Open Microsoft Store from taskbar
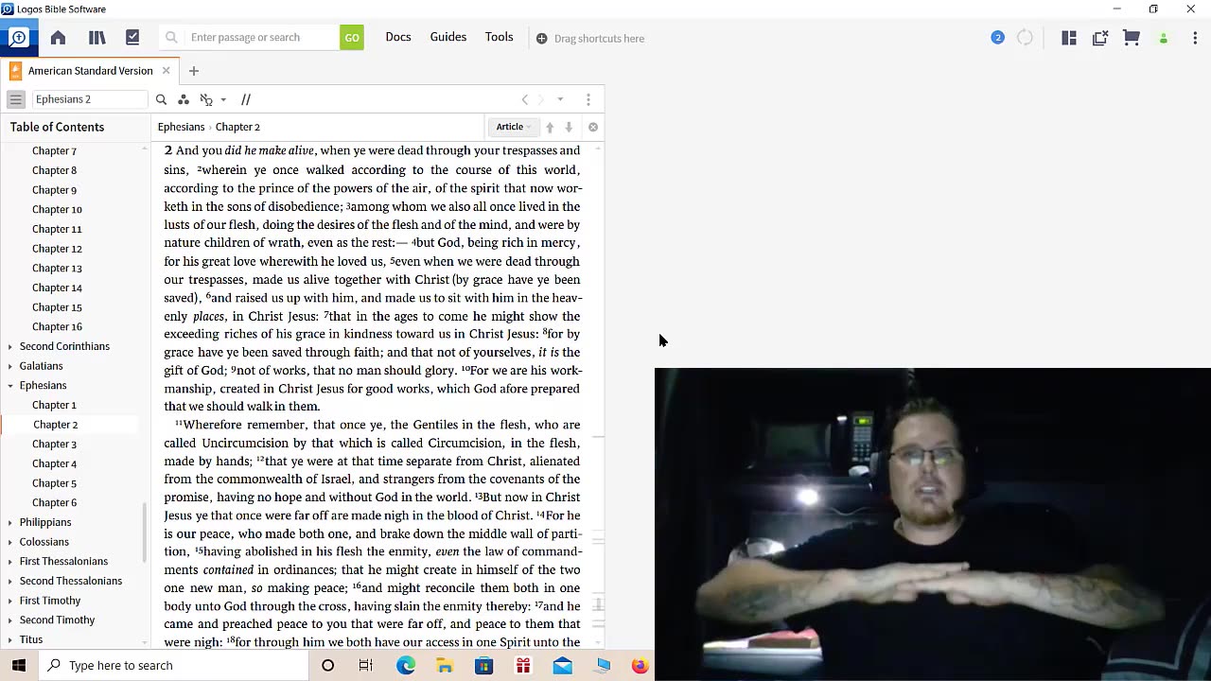This screenshot has width=1211, height=681. (484, 665)
